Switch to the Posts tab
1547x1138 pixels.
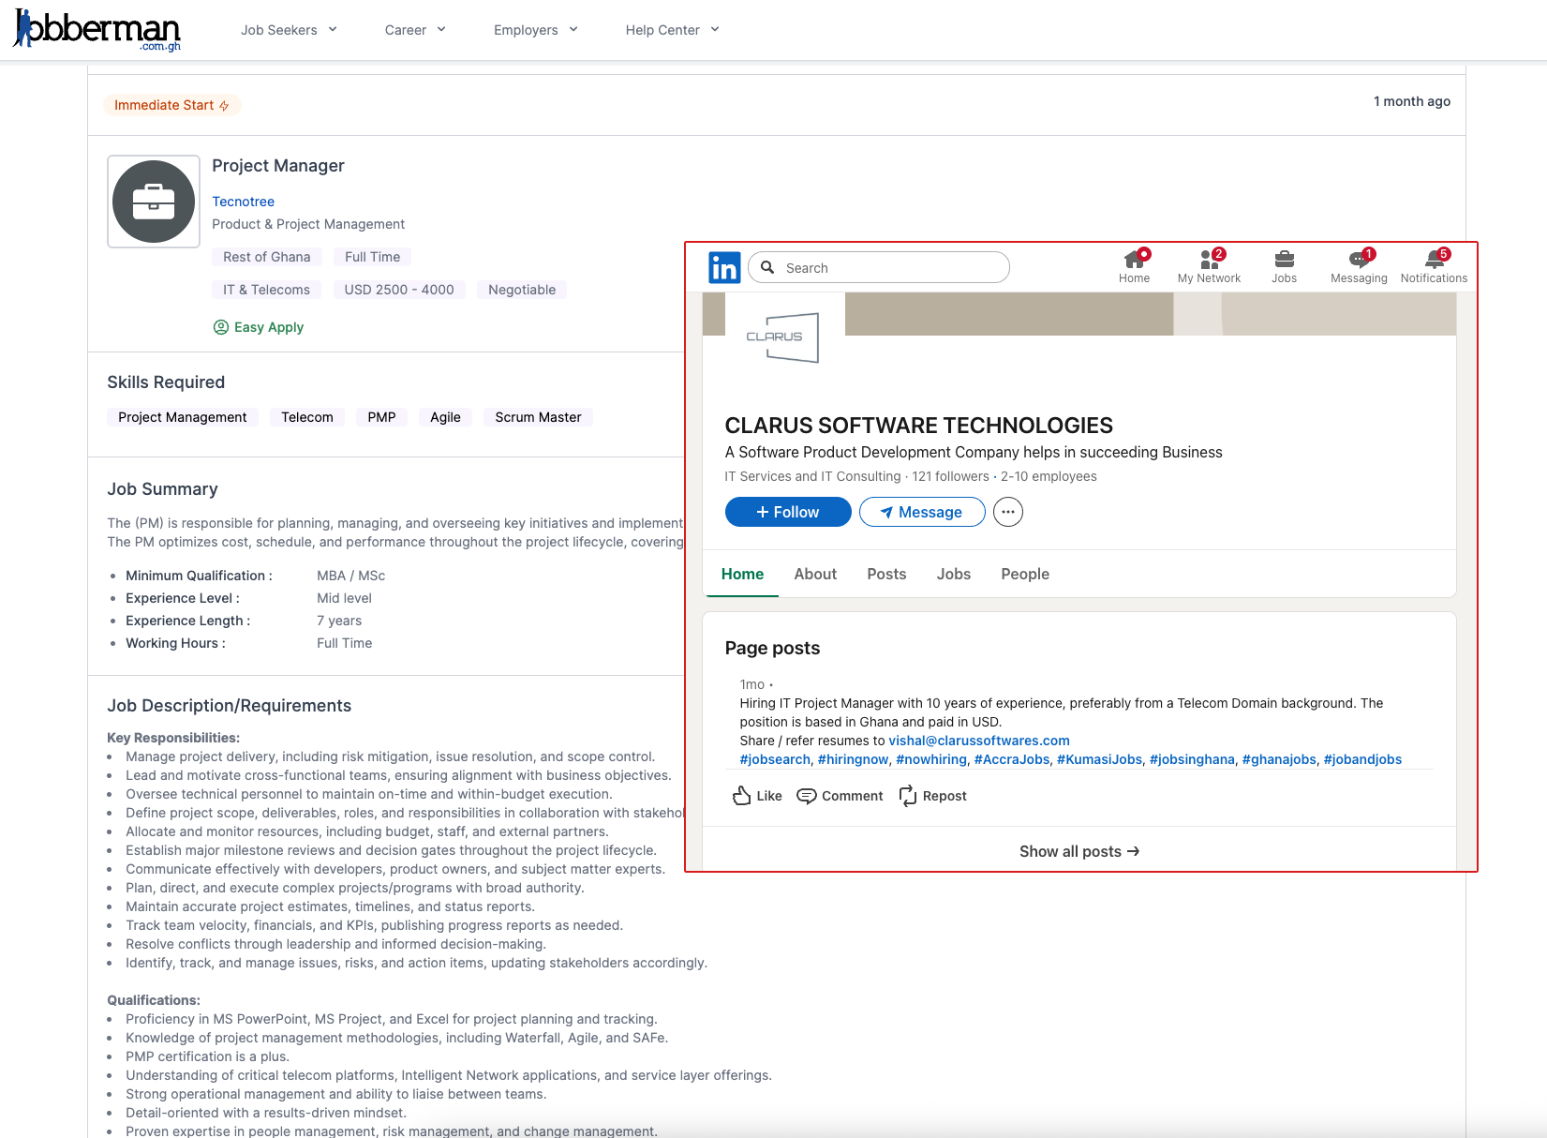pyautogui.click(x=886, y=574)
